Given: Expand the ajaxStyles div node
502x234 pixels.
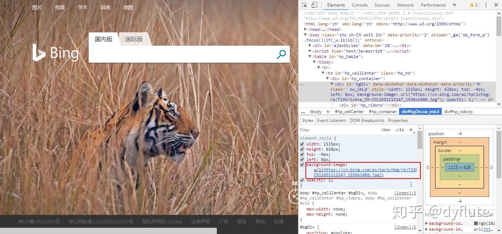Looking at the screenshot, I should [x=310, y=46].
